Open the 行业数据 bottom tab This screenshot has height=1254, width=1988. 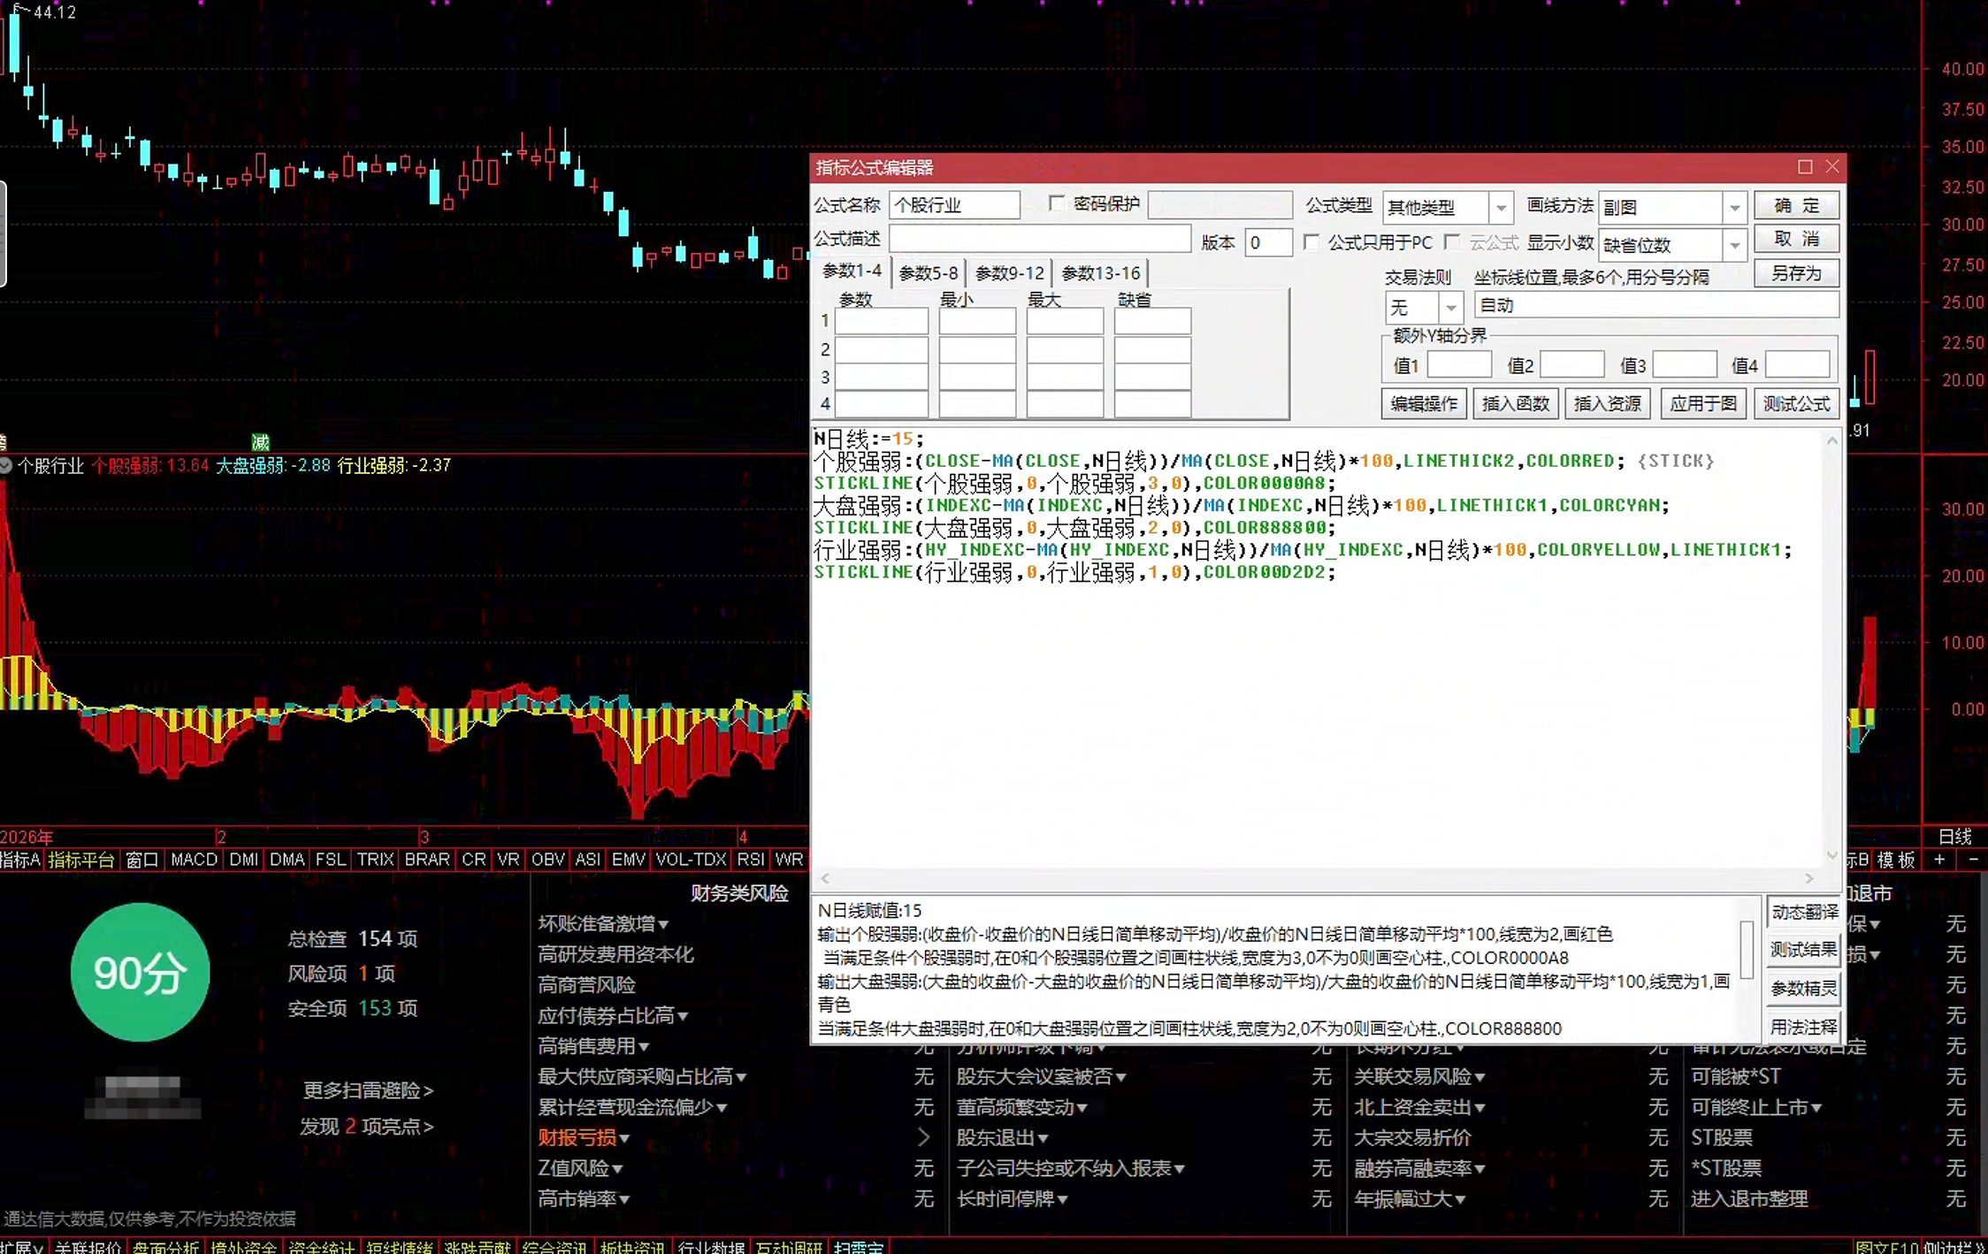(711, 1246)
